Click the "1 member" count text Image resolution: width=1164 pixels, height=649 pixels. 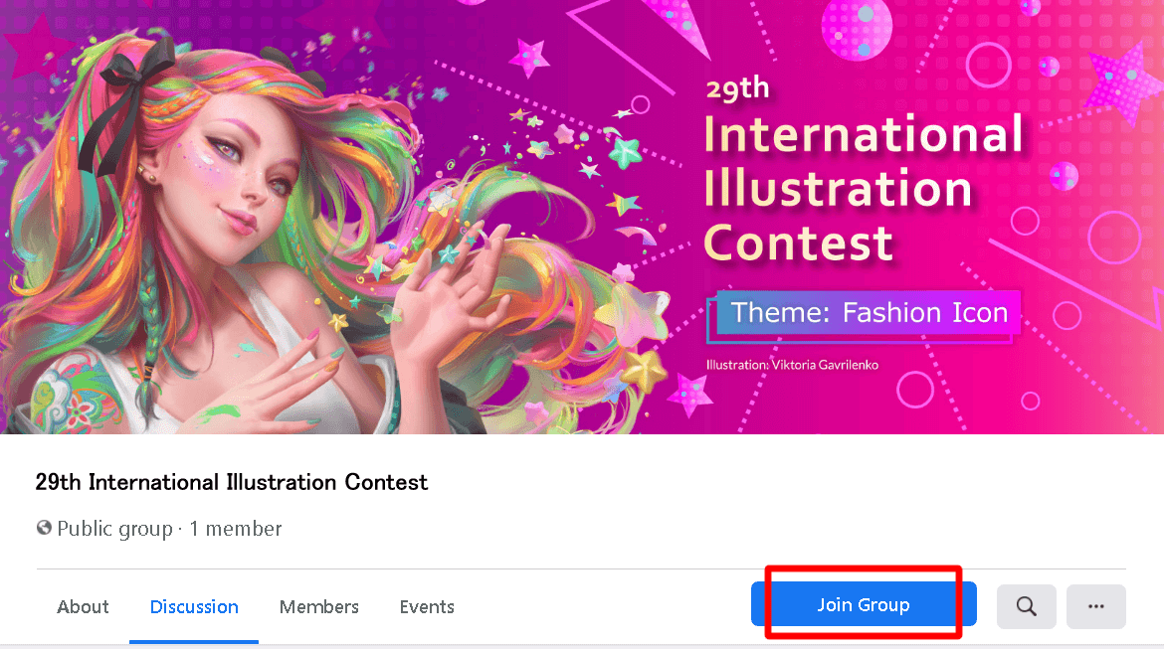pos(236,529)
